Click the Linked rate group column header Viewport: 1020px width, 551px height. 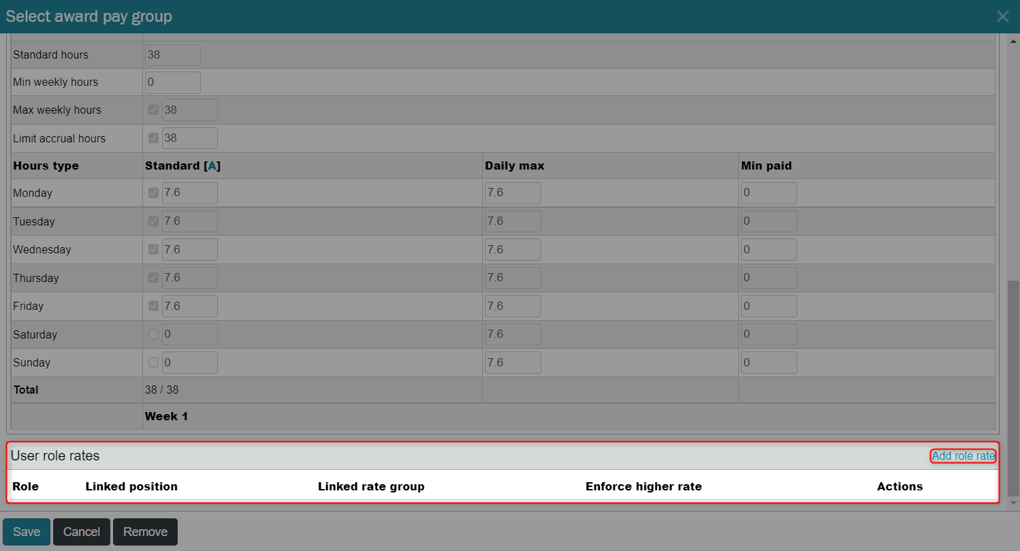click(x=371, y=486)
